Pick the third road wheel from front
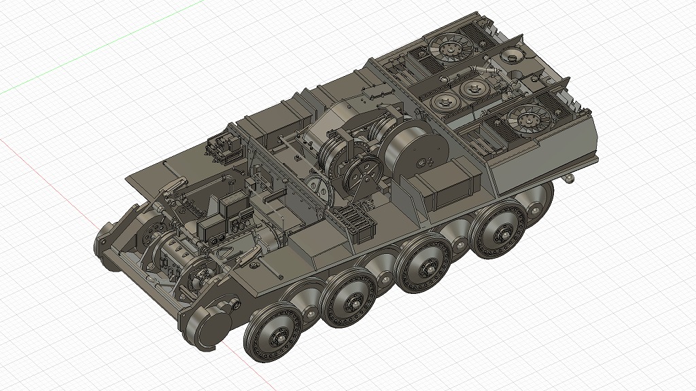Screen dimensions: 696x391 tap(425, 265)
